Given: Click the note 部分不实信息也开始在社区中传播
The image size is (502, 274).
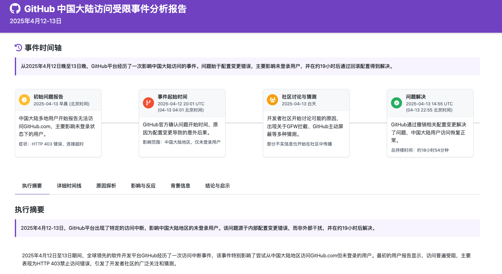Looking at the screenshot, I should coord(299,144).
